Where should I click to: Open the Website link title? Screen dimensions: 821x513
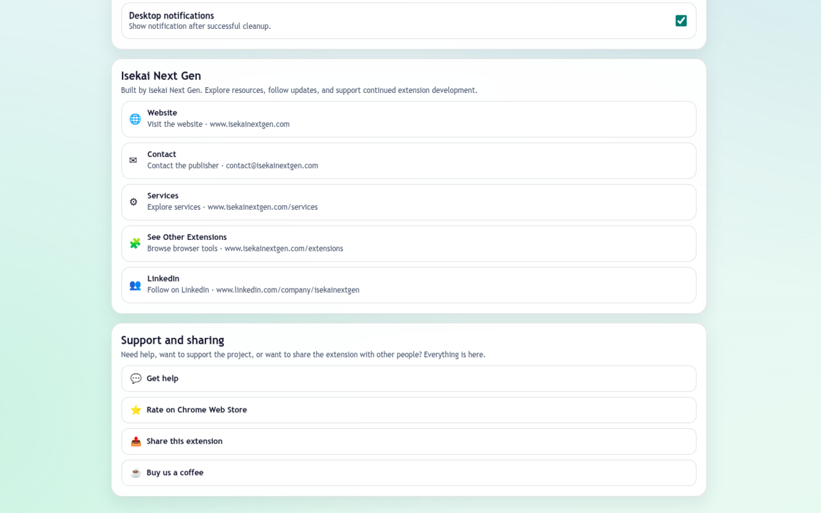(162, 113)
